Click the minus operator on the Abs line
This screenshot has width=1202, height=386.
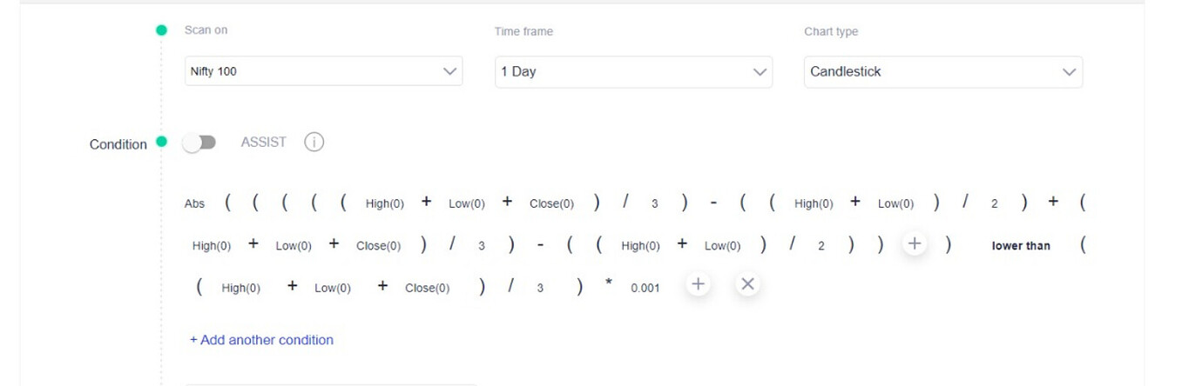[713, 203]
